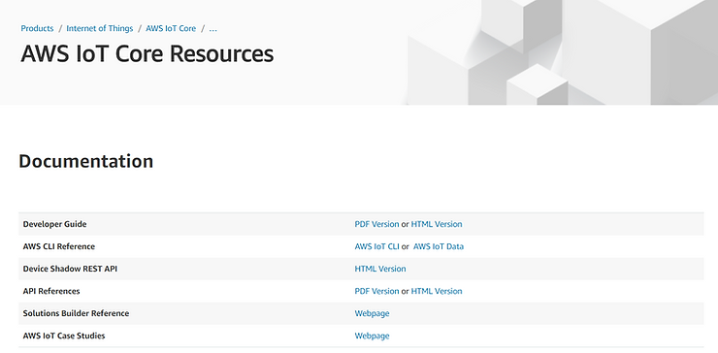Open API References PDF Version

point(376,291)
